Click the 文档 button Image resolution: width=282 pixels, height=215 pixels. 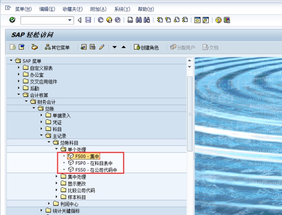click(210, 47)
